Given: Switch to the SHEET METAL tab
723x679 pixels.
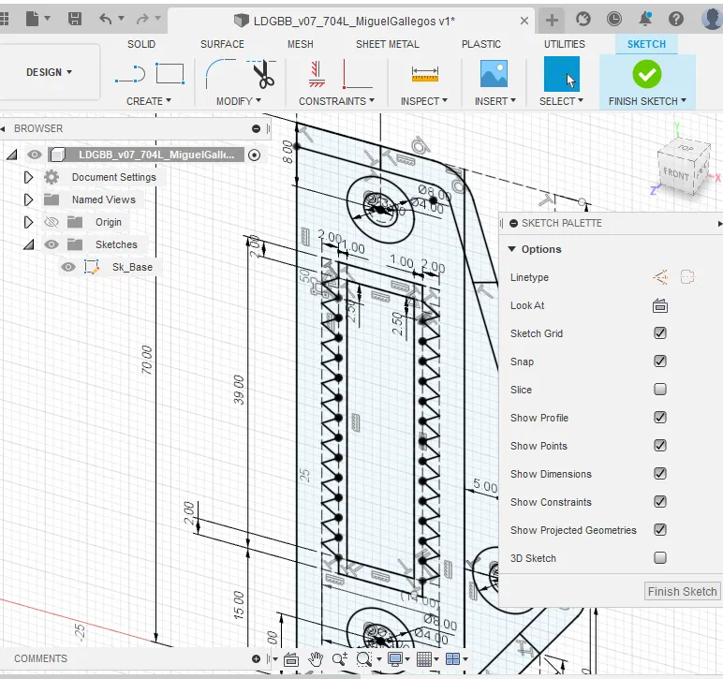Looking at the screenshot, I should point(388,44).
